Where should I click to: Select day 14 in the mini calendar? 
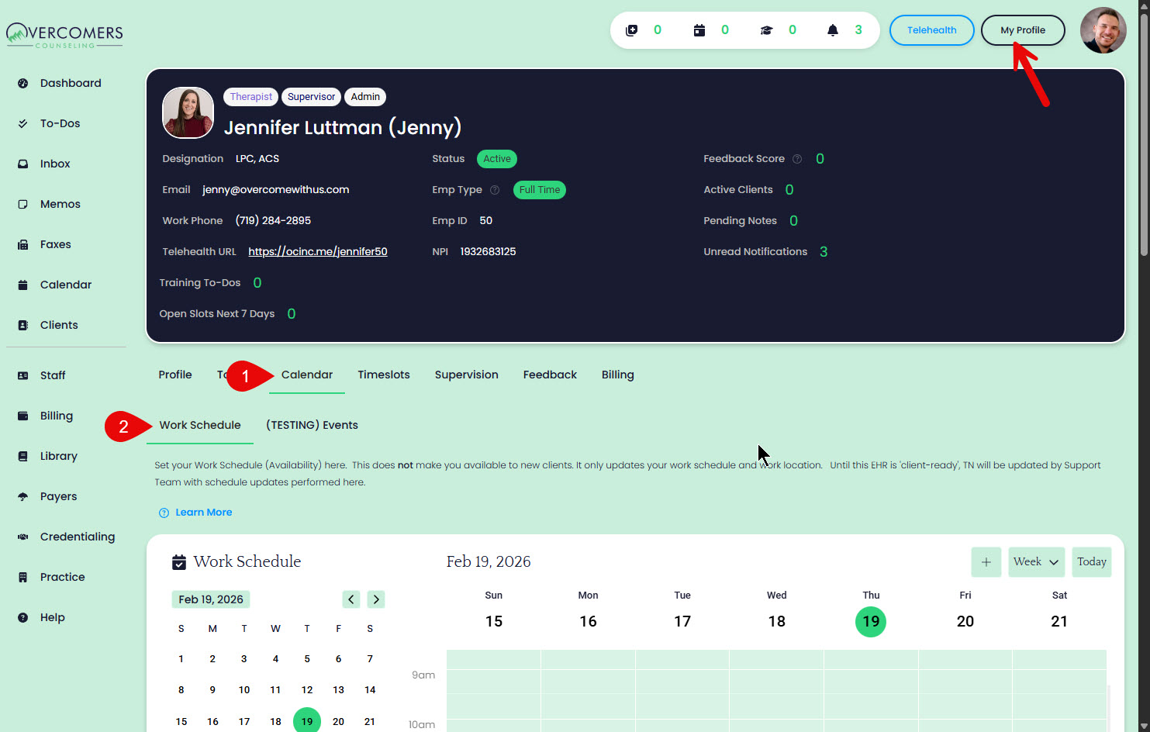pyautogui.click(x=370, y=690)
